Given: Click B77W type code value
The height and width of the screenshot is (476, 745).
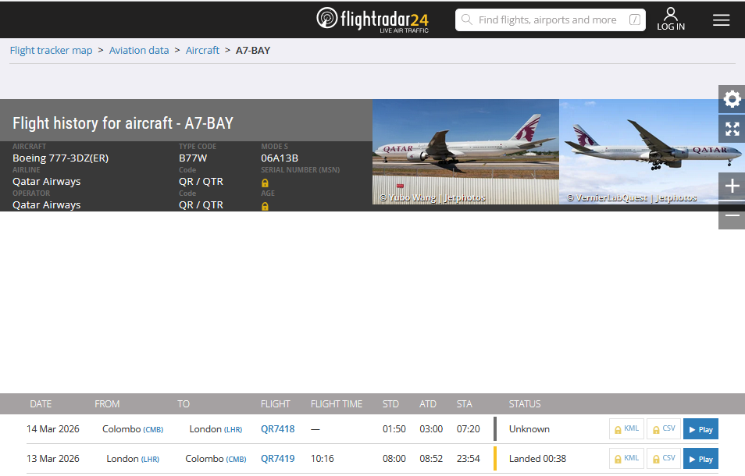Looking at the screenshot, I should 193,158.
